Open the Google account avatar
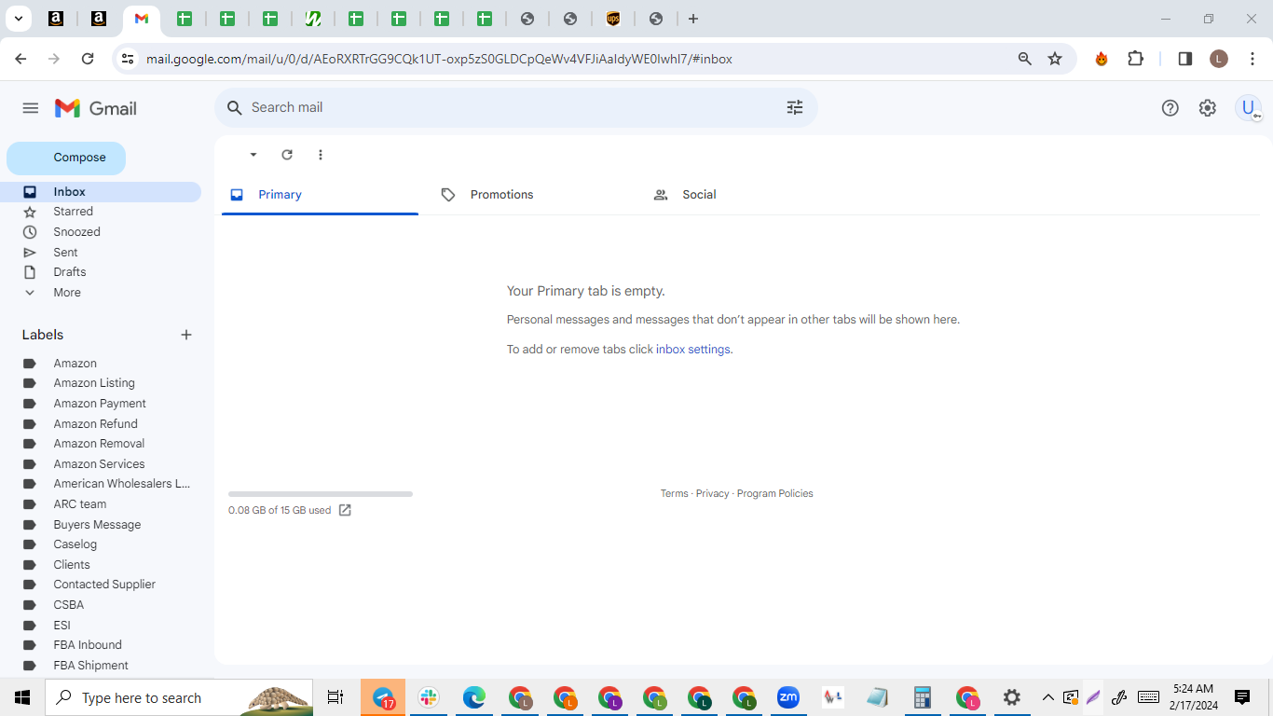This screenshot has width=1273, height=716. [x=1249, y=108]
